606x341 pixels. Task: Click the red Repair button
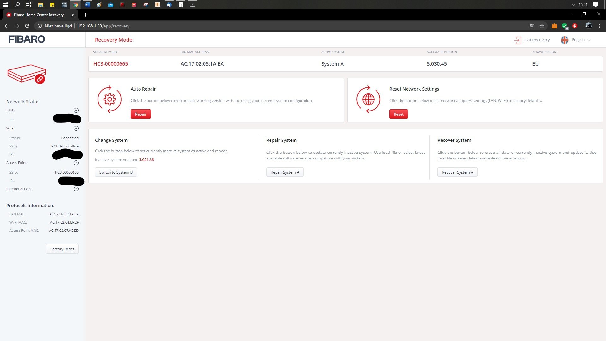tap(141, 114)
